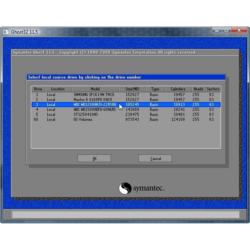Close the Ghost32 11.5 window
The height and width of the screenshot is (250, 250).
pos(239,30)
